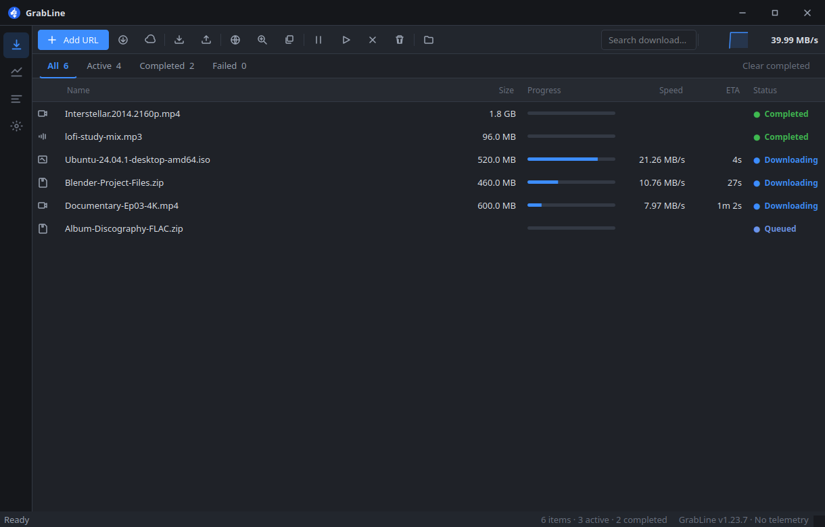Image resolution: width=825 pixels, height=527 pixels.
Task: Click the 1m 2s ETA value
Action: click(x=730, y=206)
